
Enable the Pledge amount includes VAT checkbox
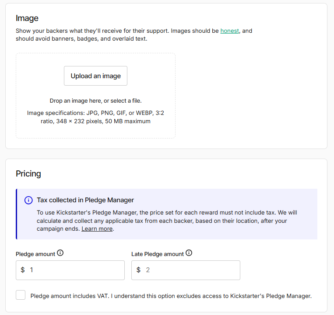point(21,295)
